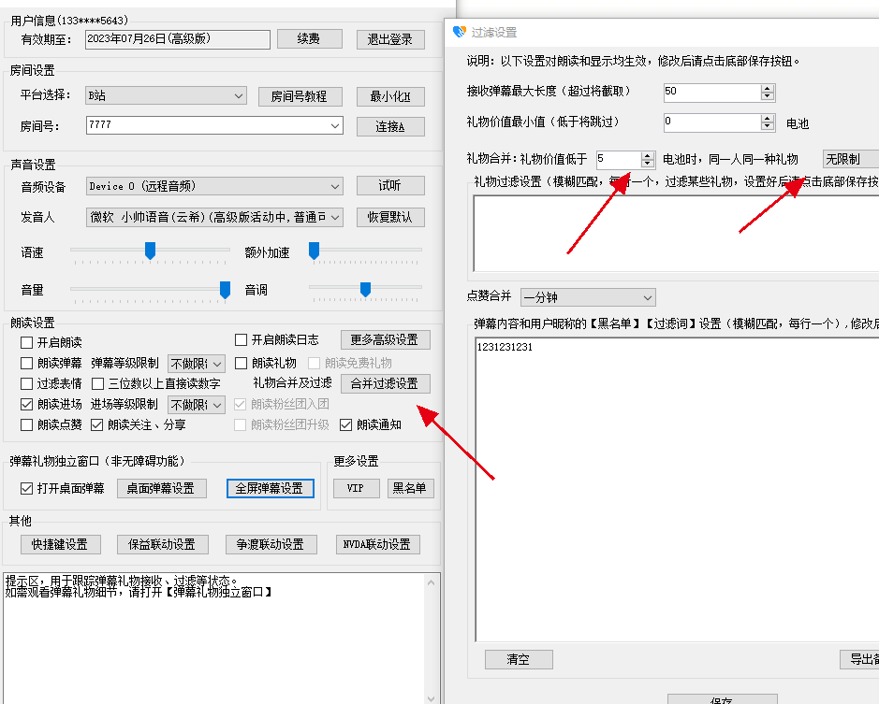The width and height of the screenshot is (879, 704).
Task: Open 全屏弹幕设置 settings
Action: point(271,488)
